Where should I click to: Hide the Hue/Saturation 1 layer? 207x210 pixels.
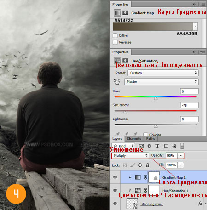(115, 190)
